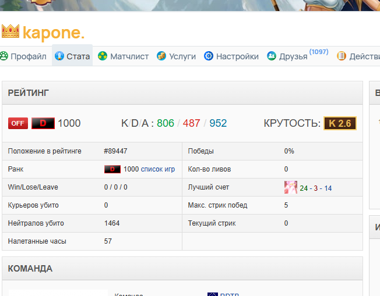Click the 24 - 3 - 14 best score
380x296 pixels.
[315, 188]
